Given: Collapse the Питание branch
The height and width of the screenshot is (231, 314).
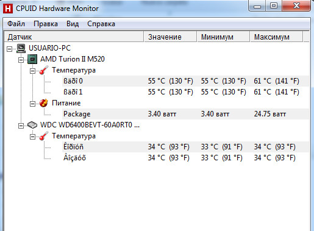Looking at the screenshot, I should click(32, 104).
